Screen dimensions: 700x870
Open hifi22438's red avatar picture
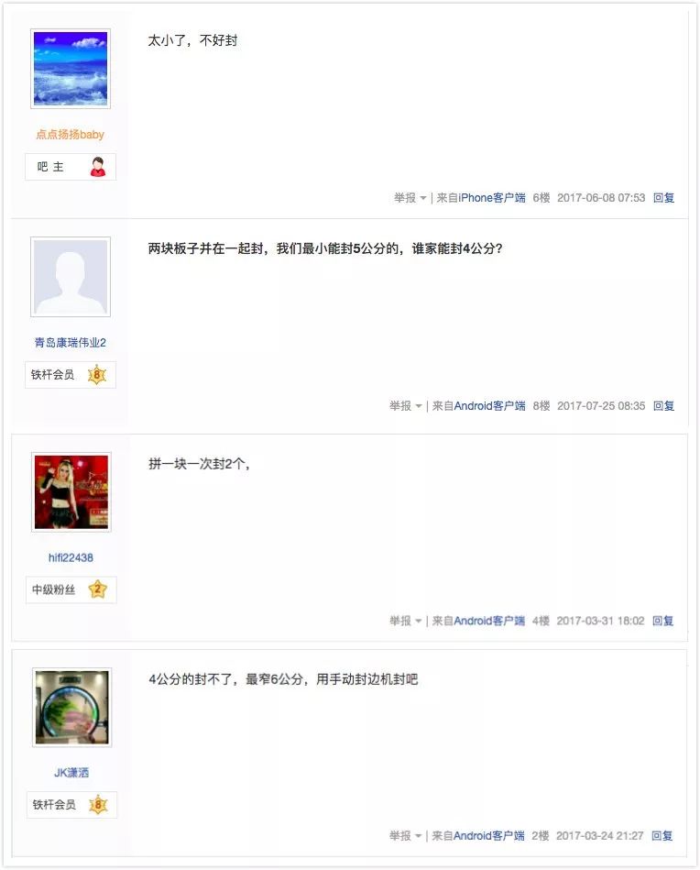pos(71,492)
